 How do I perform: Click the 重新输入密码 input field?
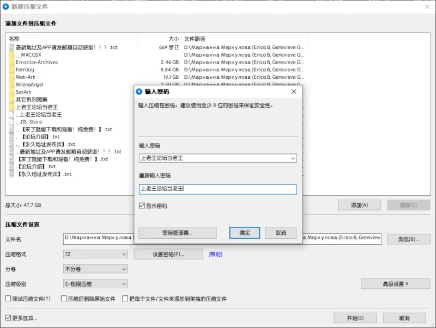(x=217, y=189)
